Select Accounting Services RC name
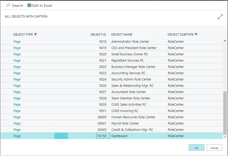The image size is (228, 156). pos(128,73)
